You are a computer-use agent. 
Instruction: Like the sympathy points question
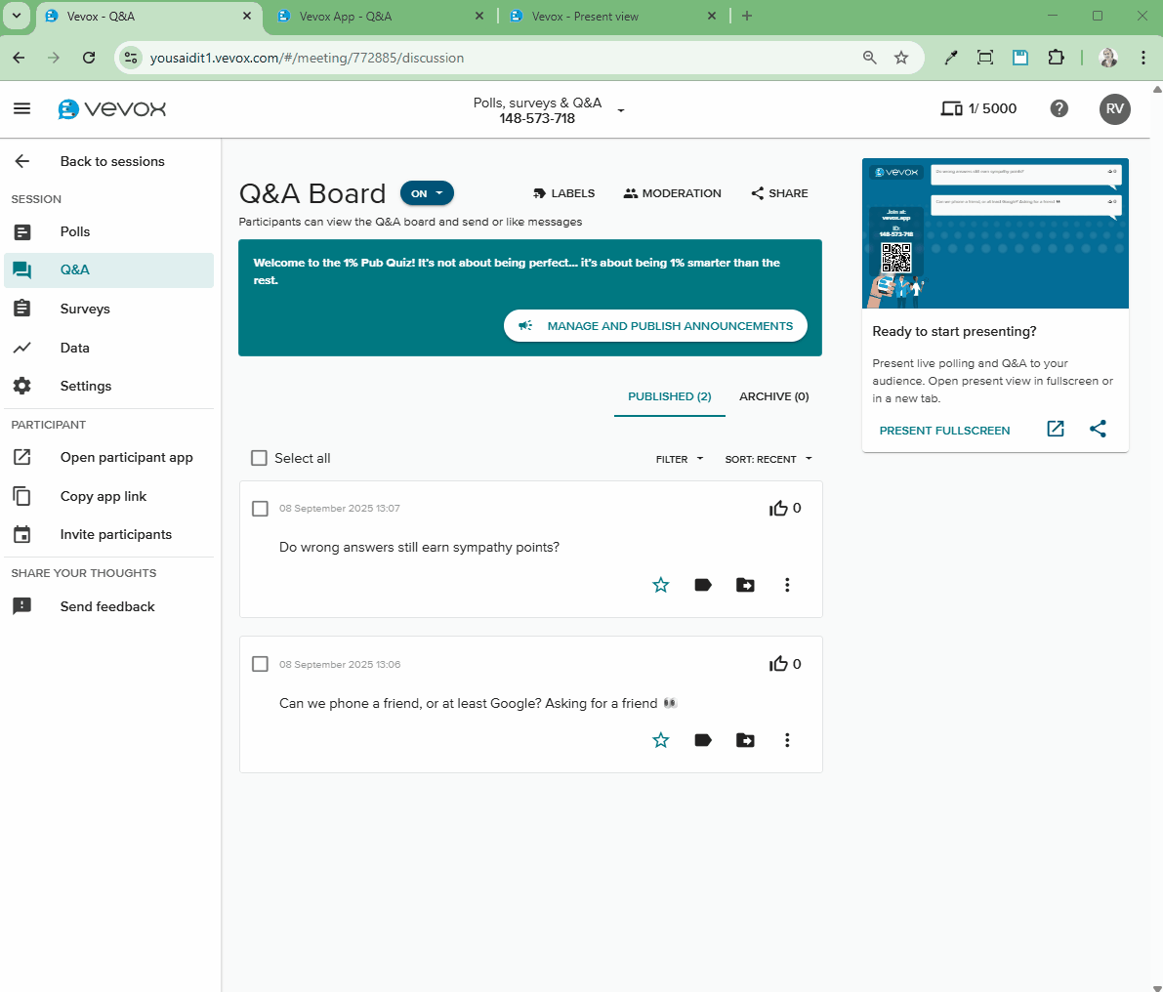tap(778, 509)
